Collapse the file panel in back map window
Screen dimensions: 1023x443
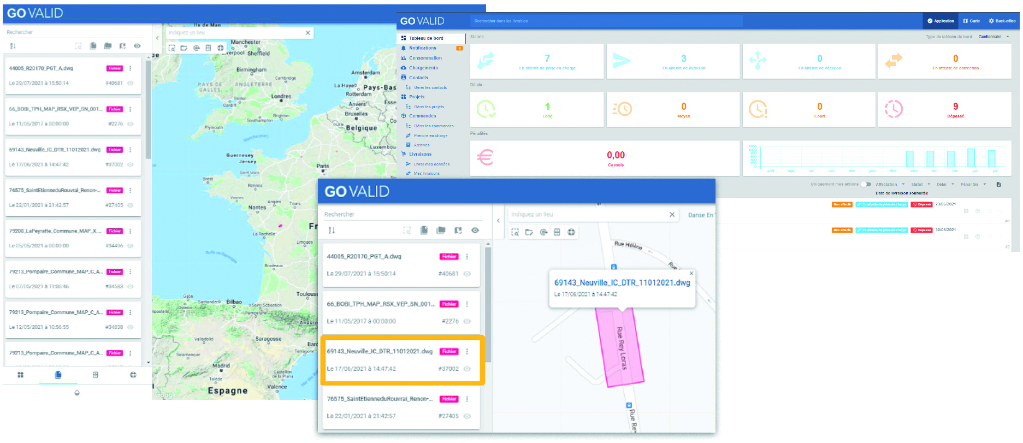pos(157,38)
